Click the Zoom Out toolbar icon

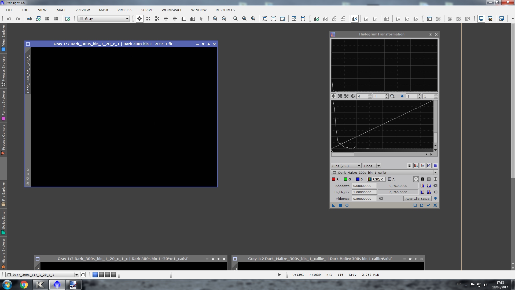(224, 19)
